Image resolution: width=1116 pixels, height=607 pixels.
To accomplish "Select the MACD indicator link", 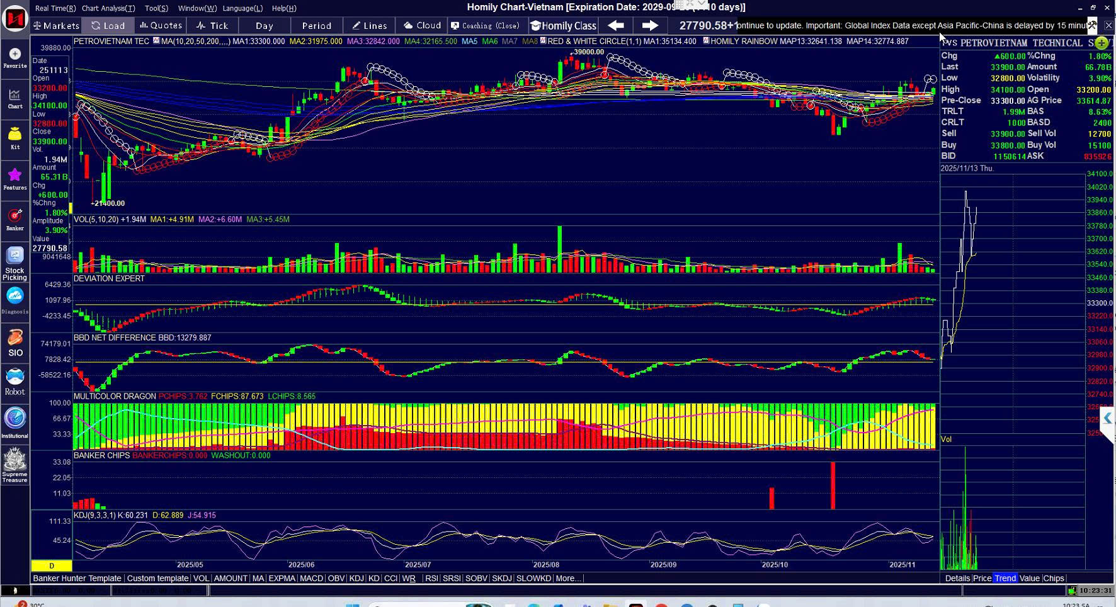I will (x=311, y=578).
